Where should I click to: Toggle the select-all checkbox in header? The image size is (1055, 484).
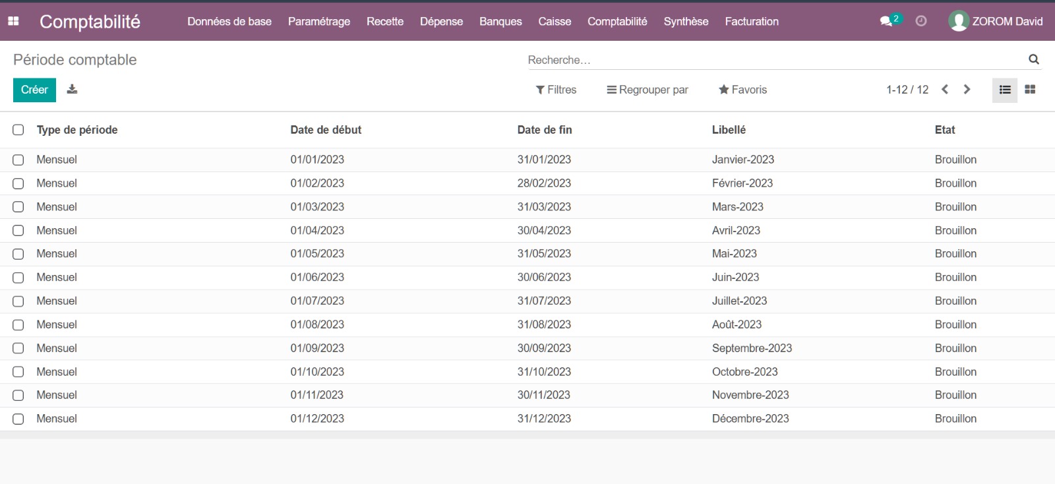(18, 130)
